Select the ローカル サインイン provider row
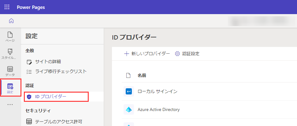This screenshot has height=126, width=297. pos(209,91)
